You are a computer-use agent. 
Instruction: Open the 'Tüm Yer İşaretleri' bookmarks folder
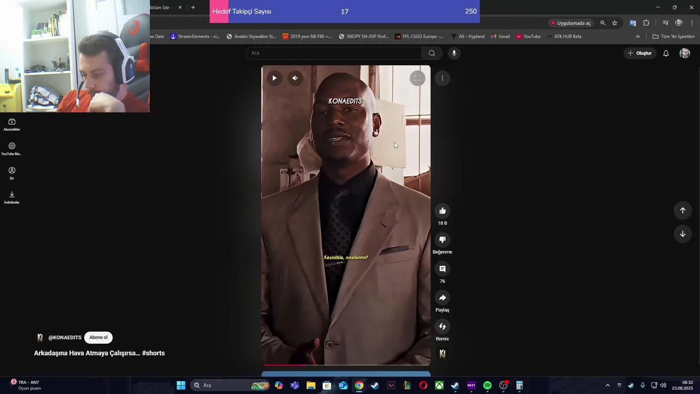674,37
